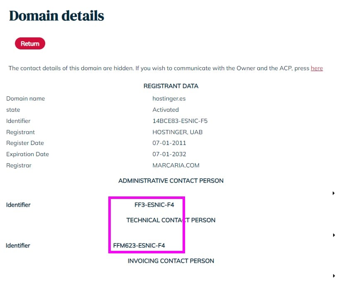Click the TECHNICAL CONTACT PERSON heading
The width and height of the screenshot is (344, 287).
[x=171, y=220]
